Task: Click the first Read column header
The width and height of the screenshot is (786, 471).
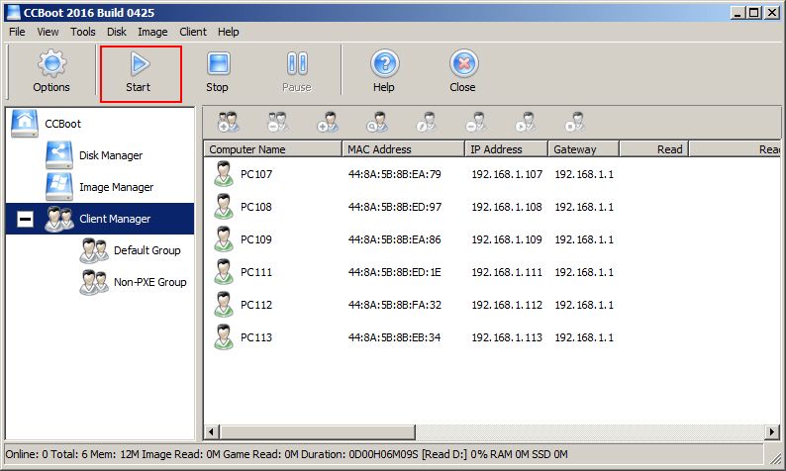Action: pos(654,149)
